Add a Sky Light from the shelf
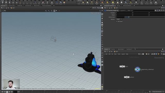165x93 pixels. point(118,3)
